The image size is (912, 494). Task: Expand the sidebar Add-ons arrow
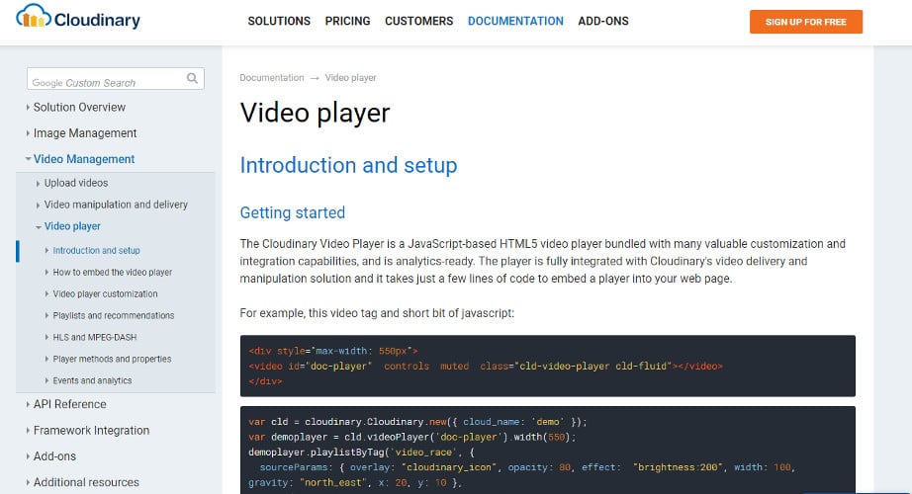coord(28,456)
